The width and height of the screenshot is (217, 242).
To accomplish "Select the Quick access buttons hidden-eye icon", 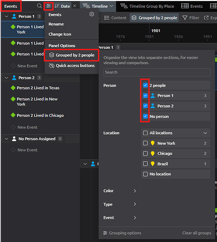I will 52,65.
